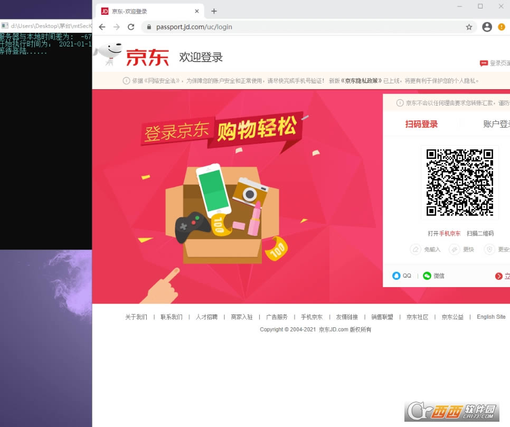
Task: Open 人才招聘 footer link
Action: click(x=206, y=317)
